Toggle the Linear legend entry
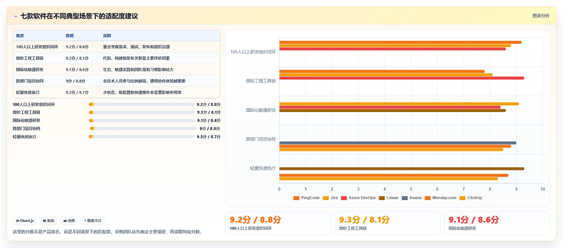 [389, 198]
